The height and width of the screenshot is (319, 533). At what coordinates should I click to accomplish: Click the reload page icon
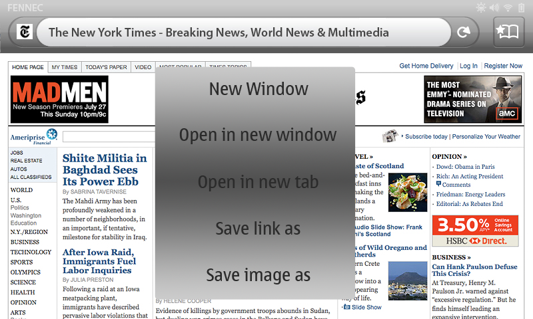(464, 32)
